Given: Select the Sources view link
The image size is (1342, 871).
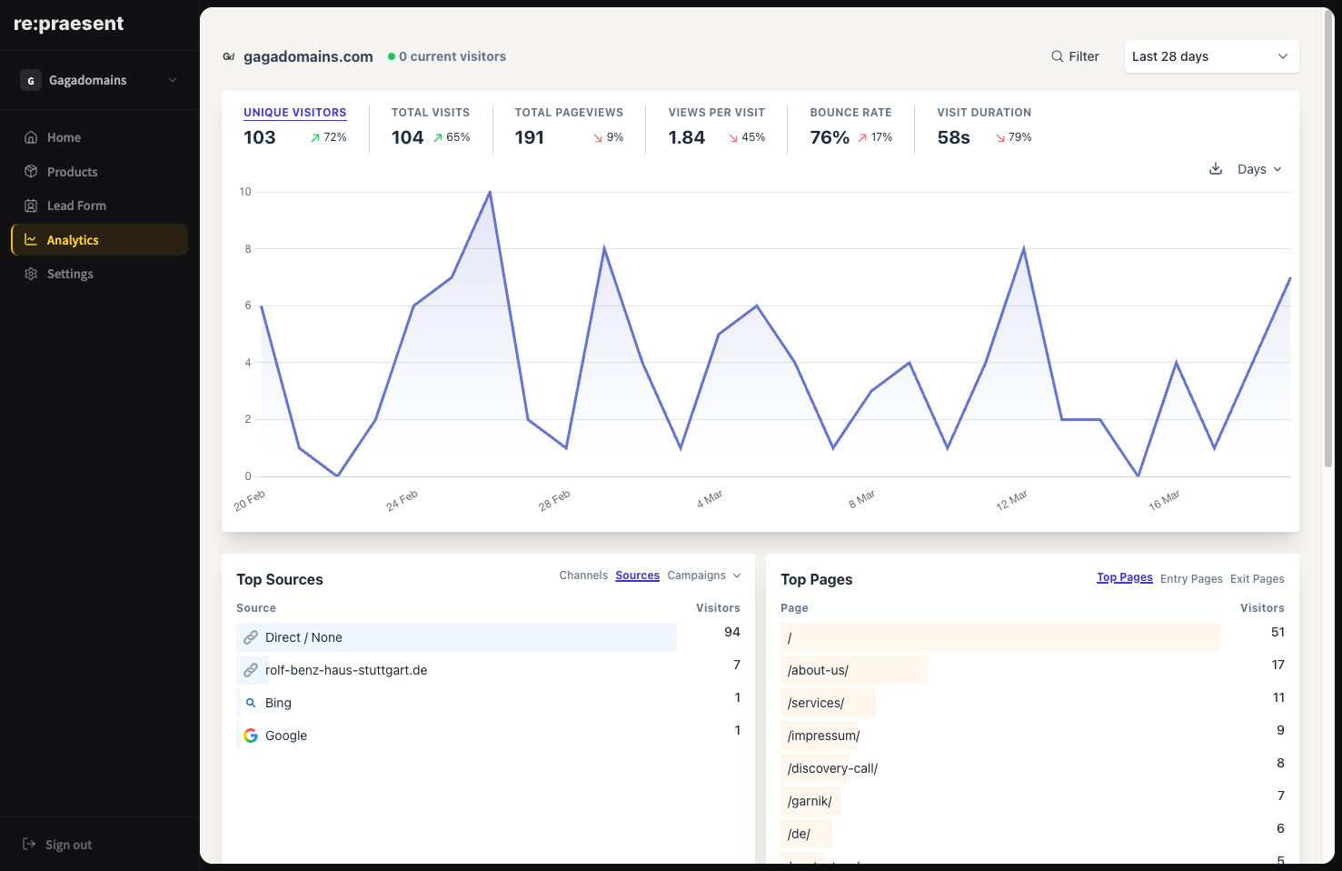Looking at the screenshot, I should tap(637, 575).
